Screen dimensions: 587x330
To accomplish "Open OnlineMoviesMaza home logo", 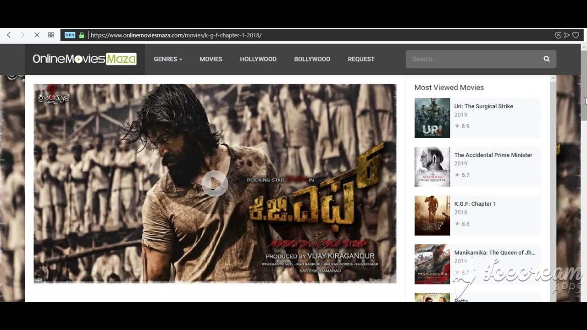I will click(84, 59).
